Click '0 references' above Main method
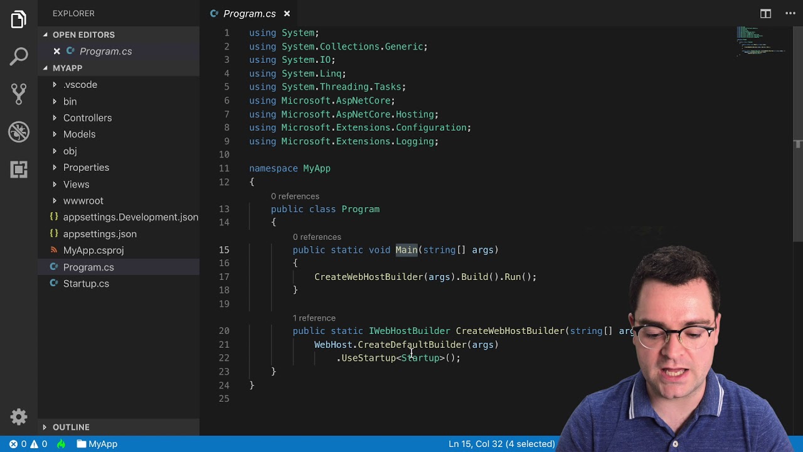 pos(317,237)
